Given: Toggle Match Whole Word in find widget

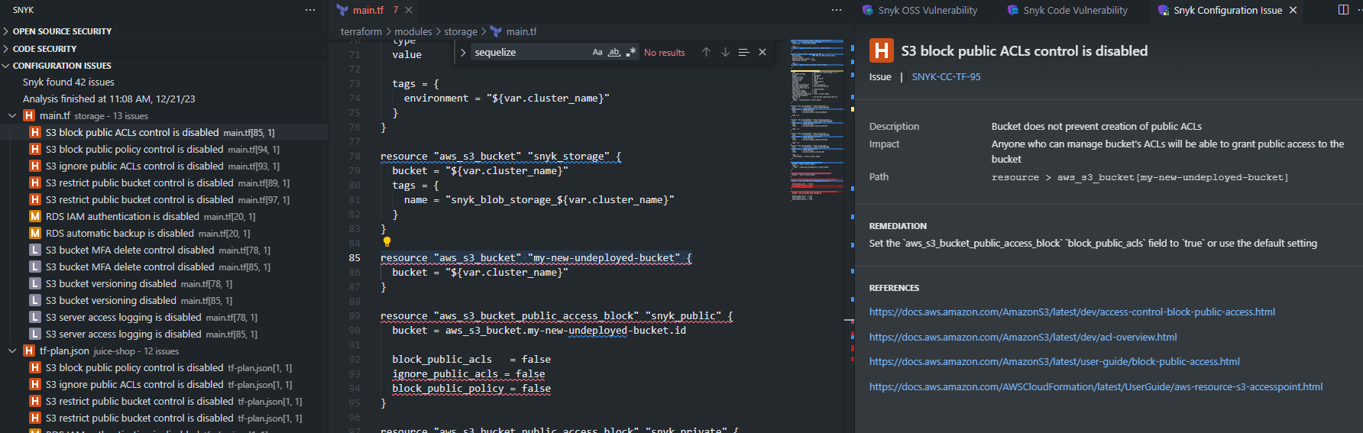Looking at the screenshot, I should (x=614, y=53).
